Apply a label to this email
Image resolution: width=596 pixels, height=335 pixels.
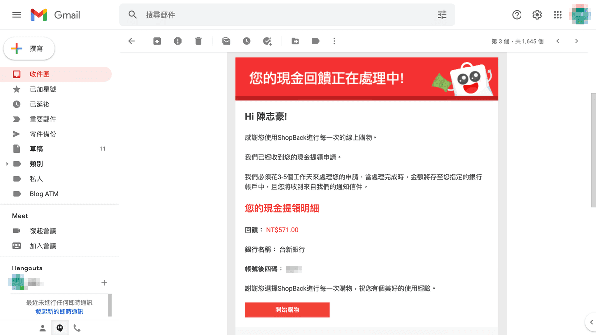(x=315, y=41)
